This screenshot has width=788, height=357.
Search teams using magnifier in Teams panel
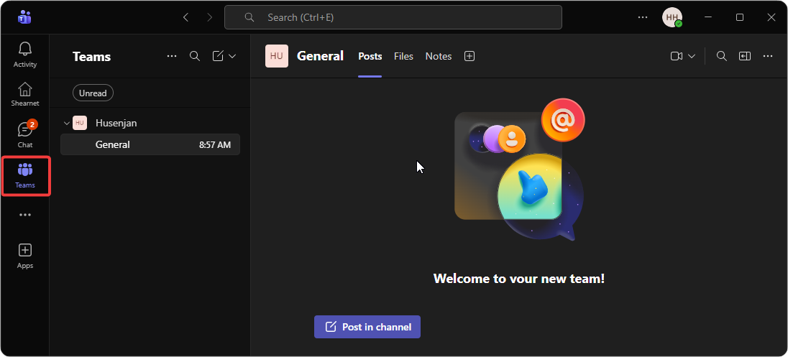tap(195, 56)
